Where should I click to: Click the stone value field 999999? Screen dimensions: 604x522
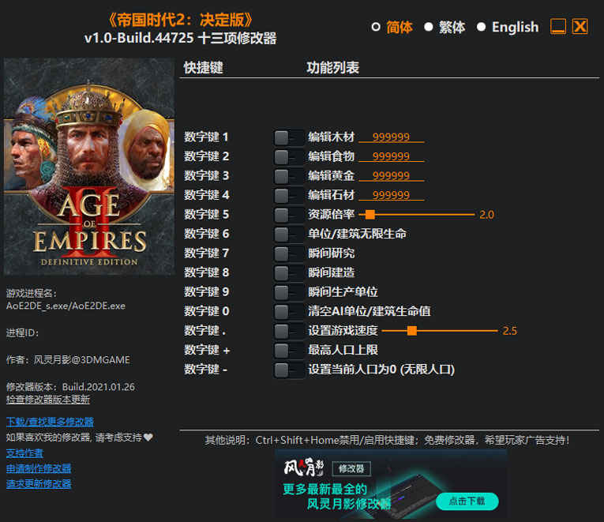coord(391,195)
